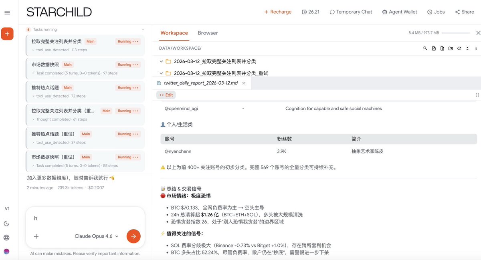Viewport: 481px width, 260px height.
Task: Open workspace more options menu
Action: tap(476, 48)
